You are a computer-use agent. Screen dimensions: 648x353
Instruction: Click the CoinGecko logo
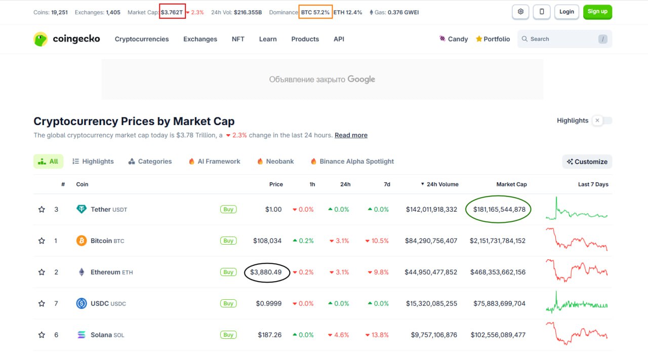[x=67, y=39]
